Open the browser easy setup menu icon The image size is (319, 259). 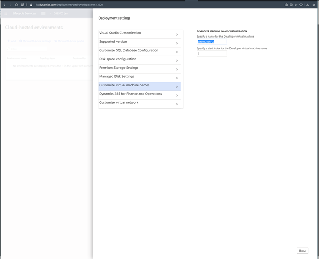tap(314, 5)
